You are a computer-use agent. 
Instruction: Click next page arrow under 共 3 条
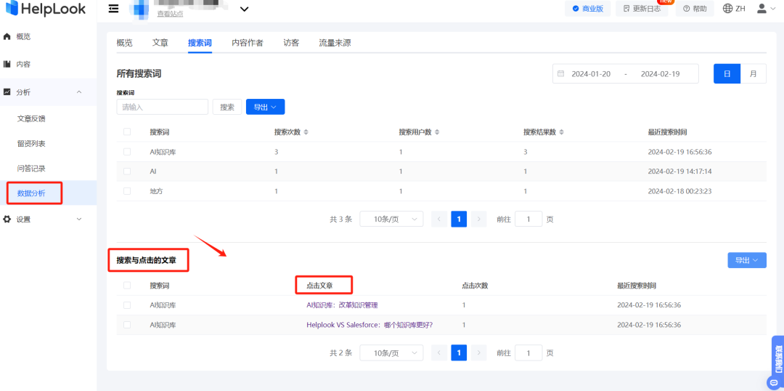tap(479, 219)
